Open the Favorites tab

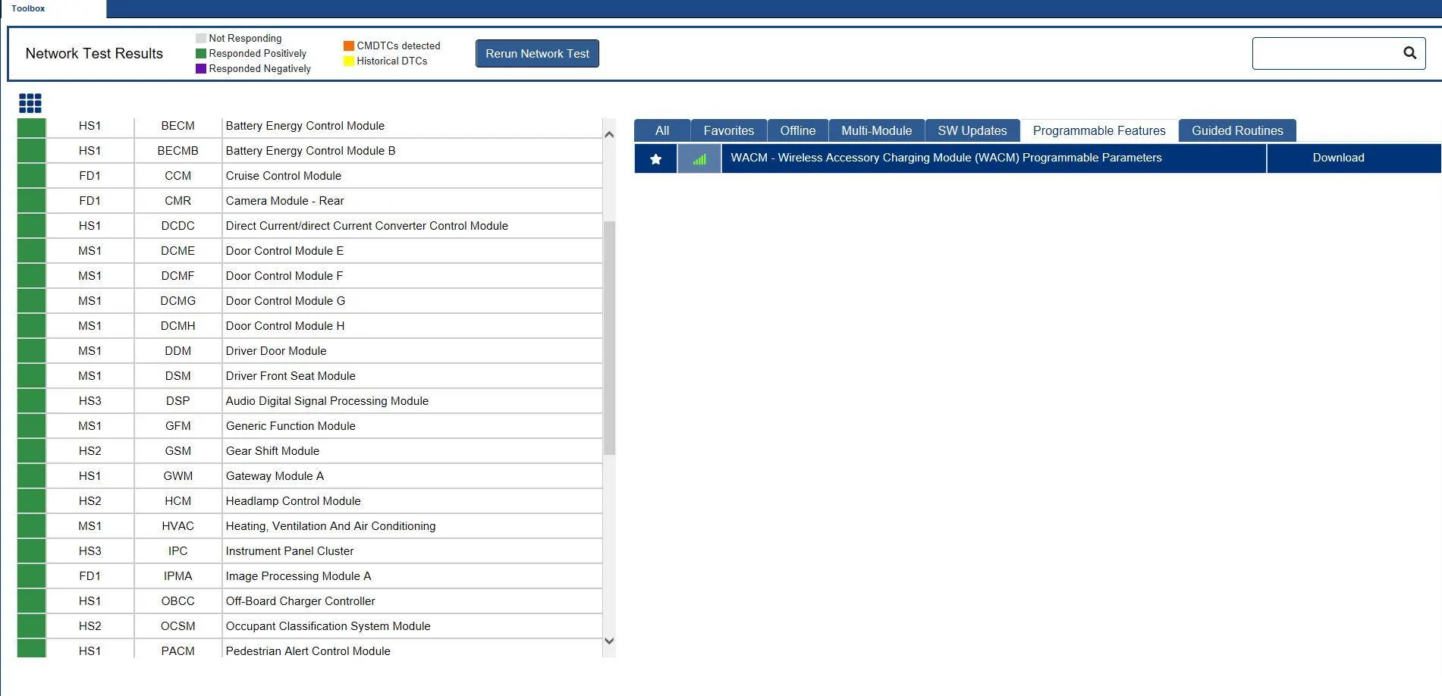pyautogui.click(x=729, y=130)
